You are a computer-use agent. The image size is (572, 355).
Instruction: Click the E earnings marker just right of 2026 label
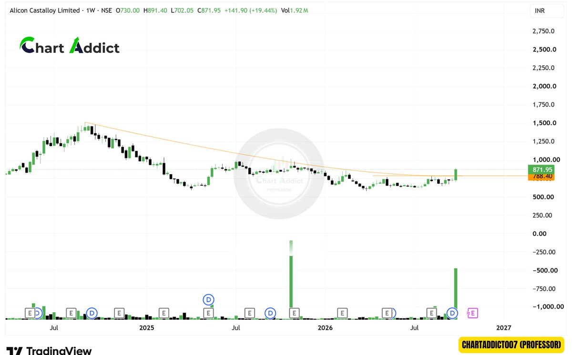click(342, 313)
